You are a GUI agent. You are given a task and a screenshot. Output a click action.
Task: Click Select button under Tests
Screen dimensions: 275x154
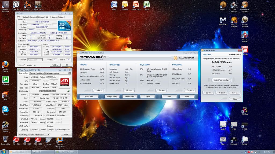[99, 90]
